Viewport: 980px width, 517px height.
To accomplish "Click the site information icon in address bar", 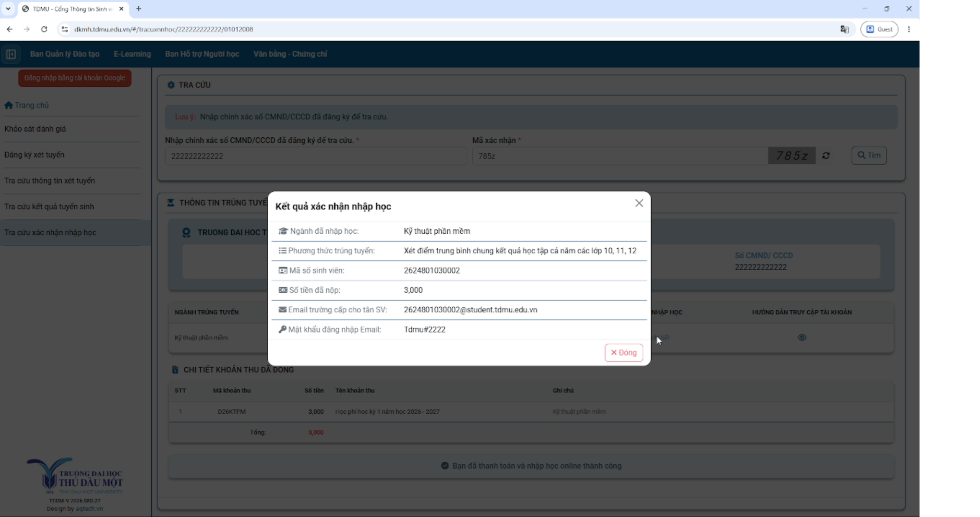I will (65, 29).
